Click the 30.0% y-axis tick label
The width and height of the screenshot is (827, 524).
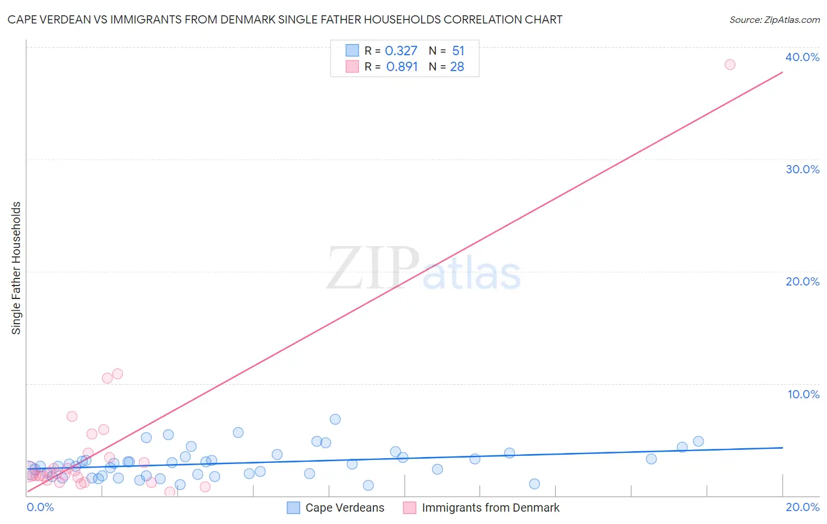802,169
